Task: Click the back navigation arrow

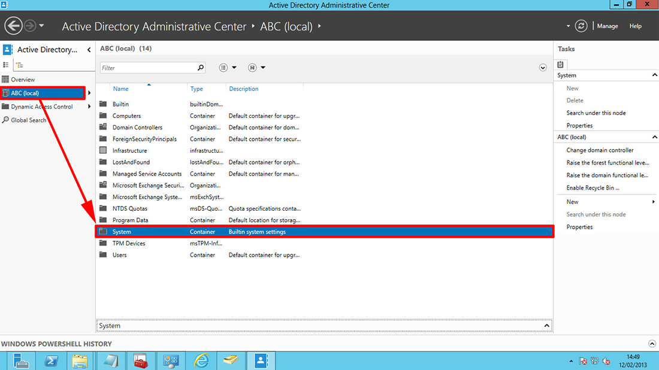Action: tap(13, 26)
